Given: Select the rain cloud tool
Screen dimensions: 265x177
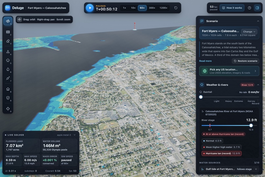Looking at the screenshot, I should (8, 60).
